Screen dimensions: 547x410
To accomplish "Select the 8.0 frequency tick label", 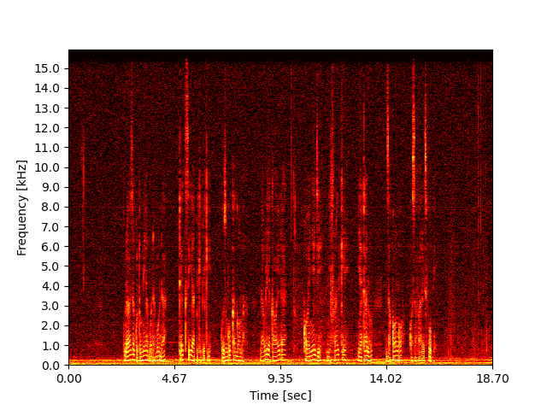I will 50,207.
